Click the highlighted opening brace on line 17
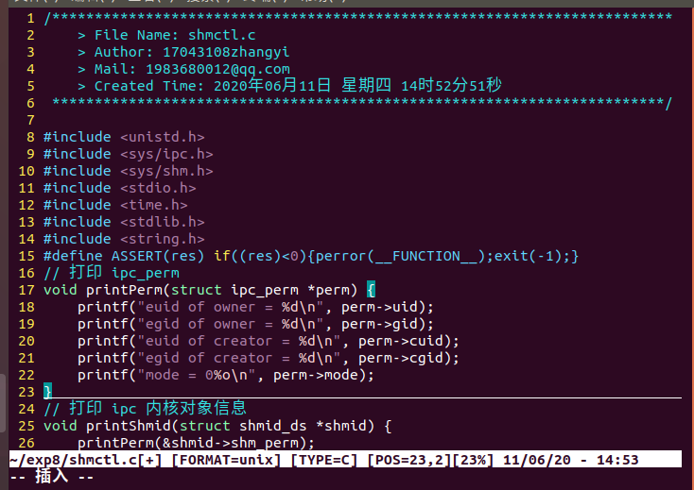The image size is (694, 490). point(371,290)
